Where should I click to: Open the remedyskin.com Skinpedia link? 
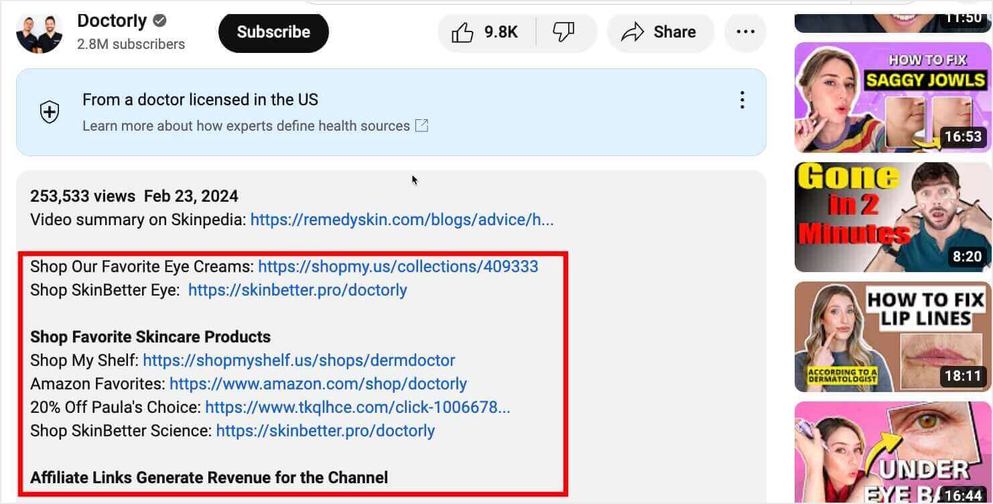coord(402,220)
